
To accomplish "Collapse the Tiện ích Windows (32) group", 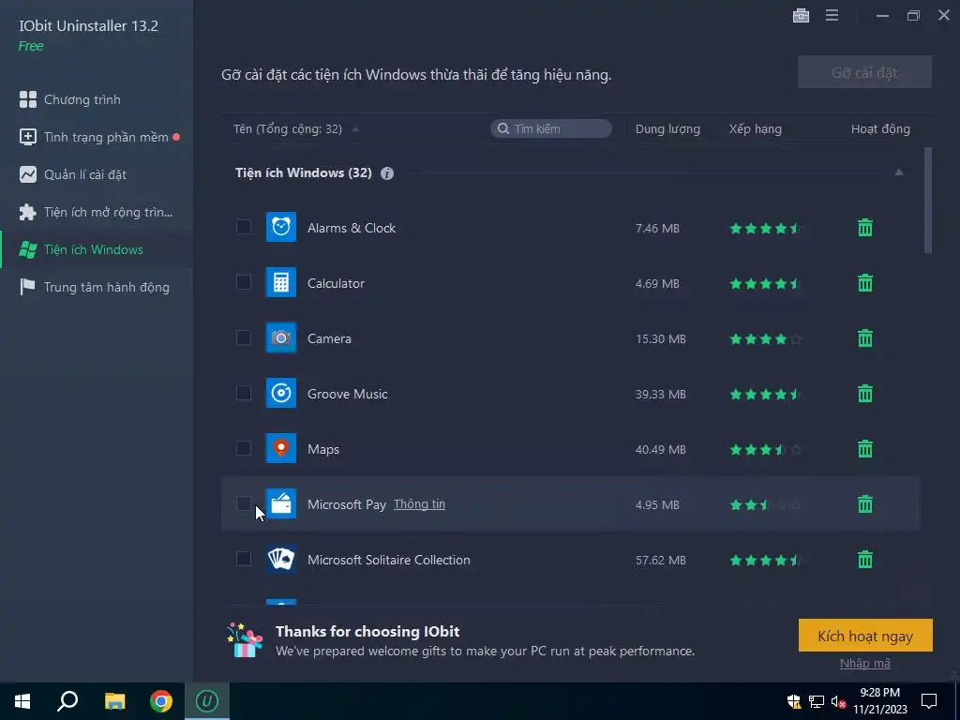I will coord(899,172).
